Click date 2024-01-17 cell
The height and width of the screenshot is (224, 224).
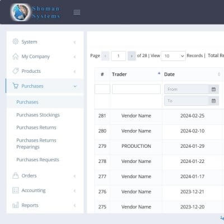tap(192, 176)
